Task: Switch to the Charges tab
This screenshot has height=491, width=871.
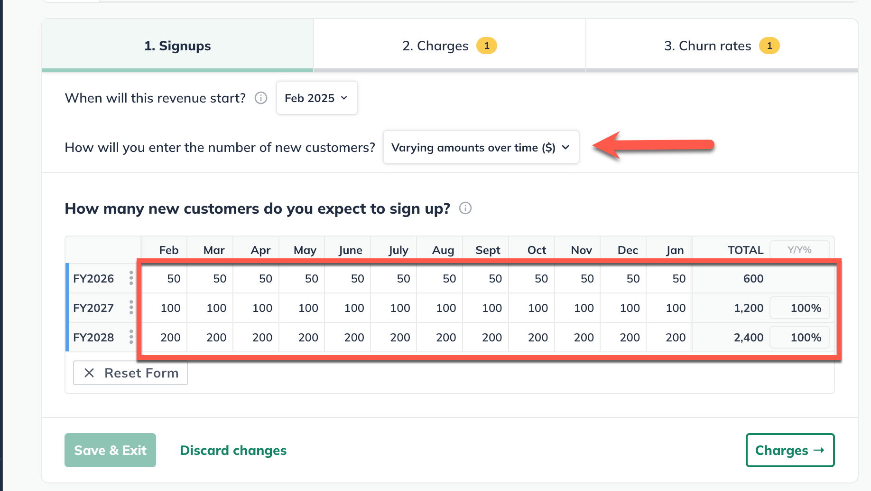Action: coord(449,45)
